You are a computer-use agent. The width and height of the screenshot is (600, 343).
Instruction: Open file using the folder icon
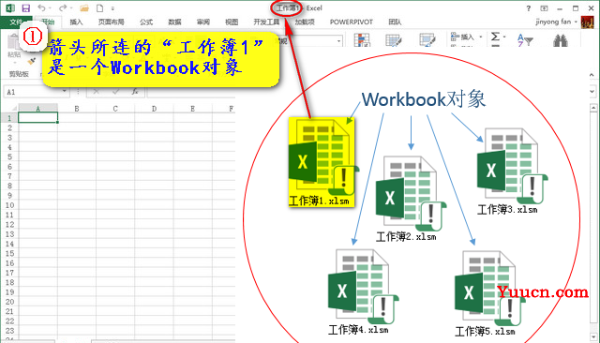pyautogui.click(x=84, y=8)
